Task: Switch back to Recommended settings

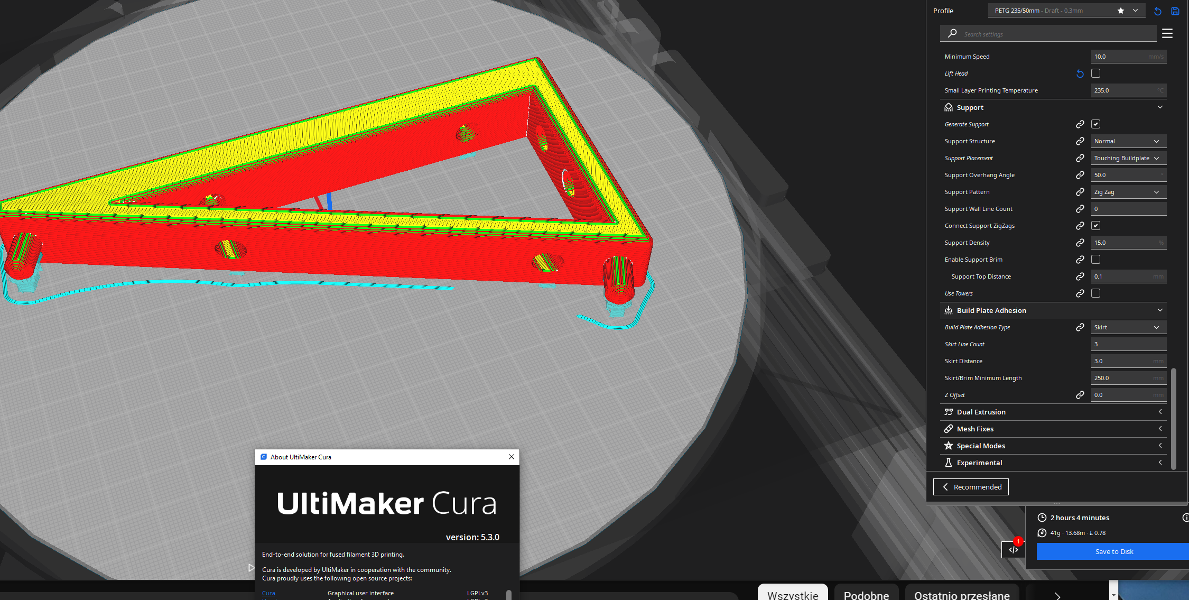Action: point(971,487)
